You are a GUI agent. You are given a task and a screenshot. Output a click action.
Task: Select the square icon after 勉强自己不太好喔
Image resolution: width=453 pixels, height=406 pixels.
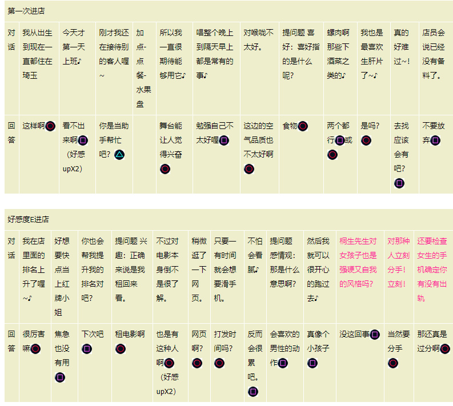[224, 140]
